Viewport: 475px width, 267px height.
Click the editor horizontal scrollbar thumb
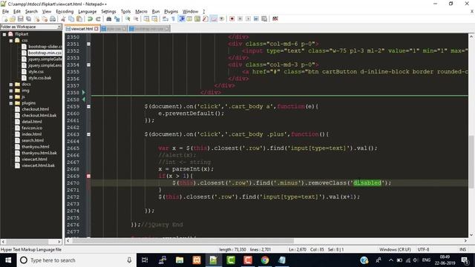(x=183, y=241)
